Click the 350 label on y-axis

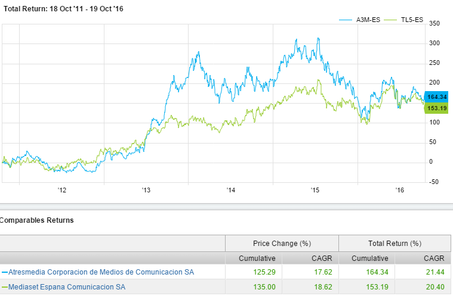tap(434, 24)
